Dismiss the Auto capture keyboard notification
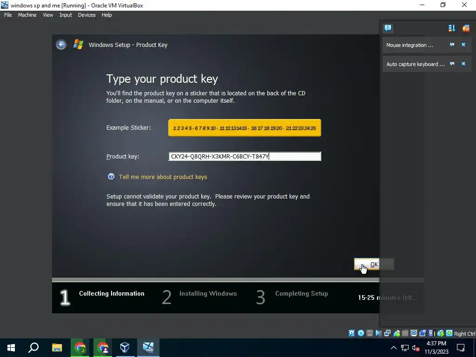476x357 pixels. click(463, 64)
